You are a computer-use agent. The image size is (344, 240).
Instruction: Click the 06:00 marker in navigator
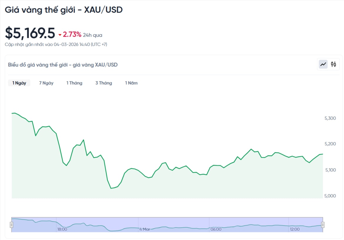pos(216,229)
